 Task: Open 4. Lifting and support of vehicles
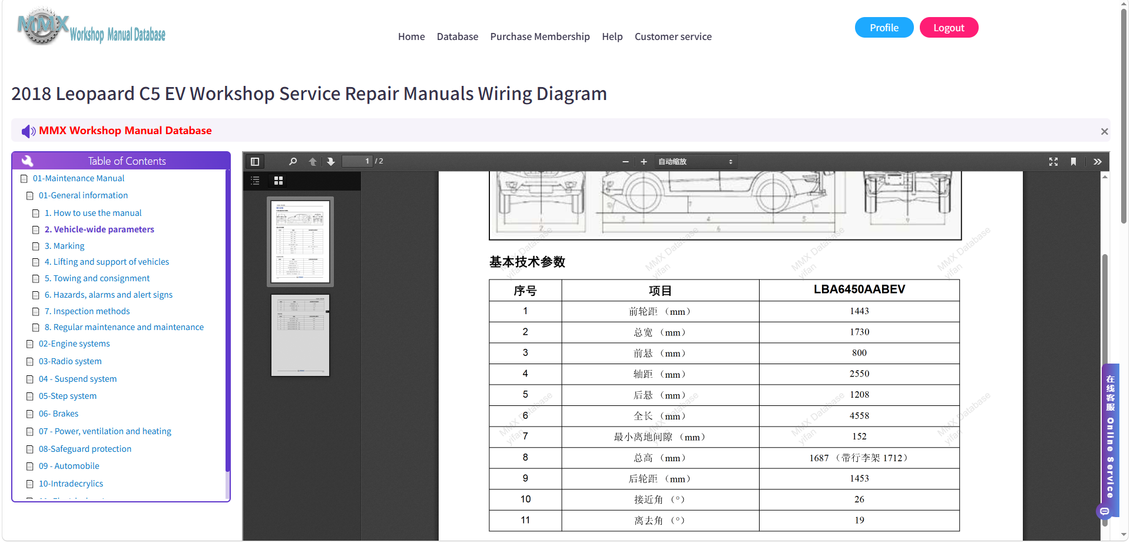click(x=107, y=262)
